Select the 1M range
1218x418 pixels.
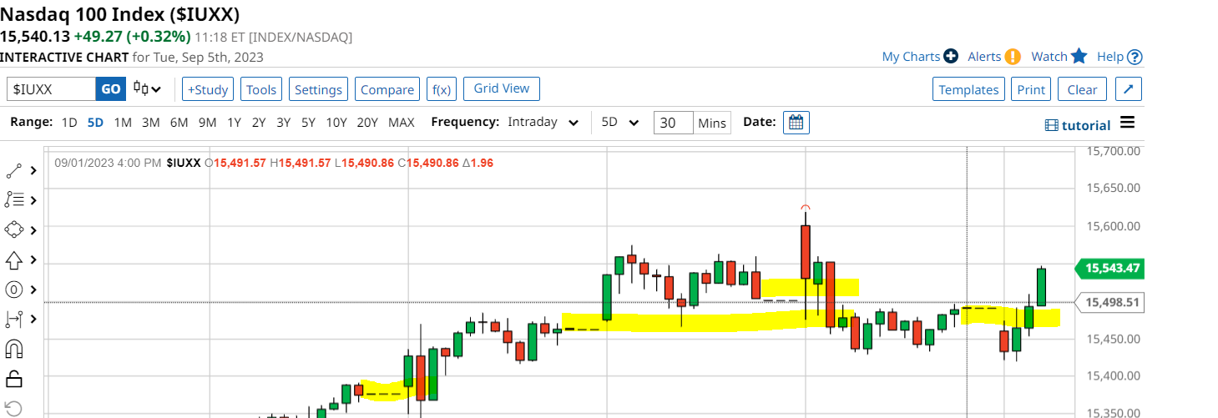coord(123,123)
